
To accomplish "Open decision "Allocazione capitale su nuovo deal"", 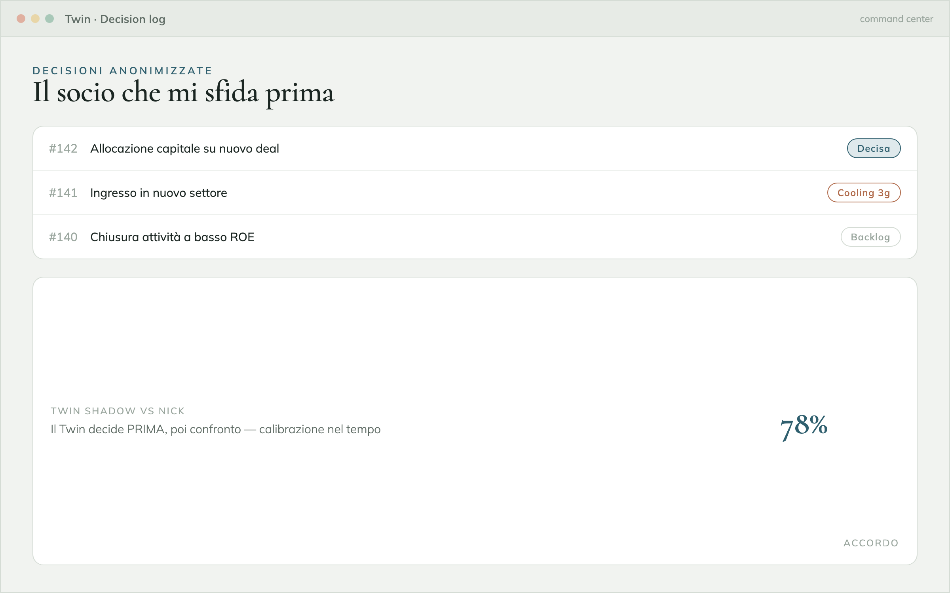I will coord(475,149).
